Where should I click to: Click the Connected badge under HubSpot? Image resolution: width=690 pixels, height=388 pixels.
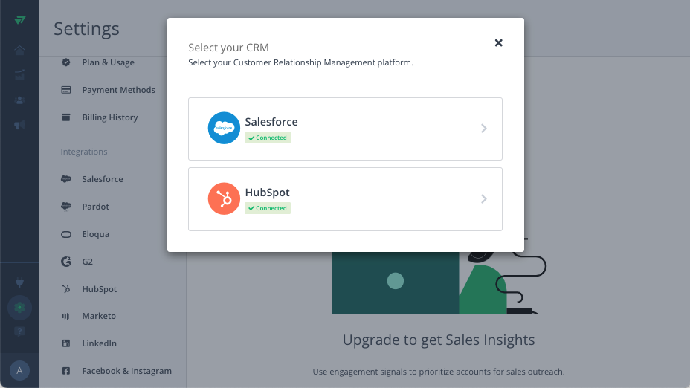268,208
